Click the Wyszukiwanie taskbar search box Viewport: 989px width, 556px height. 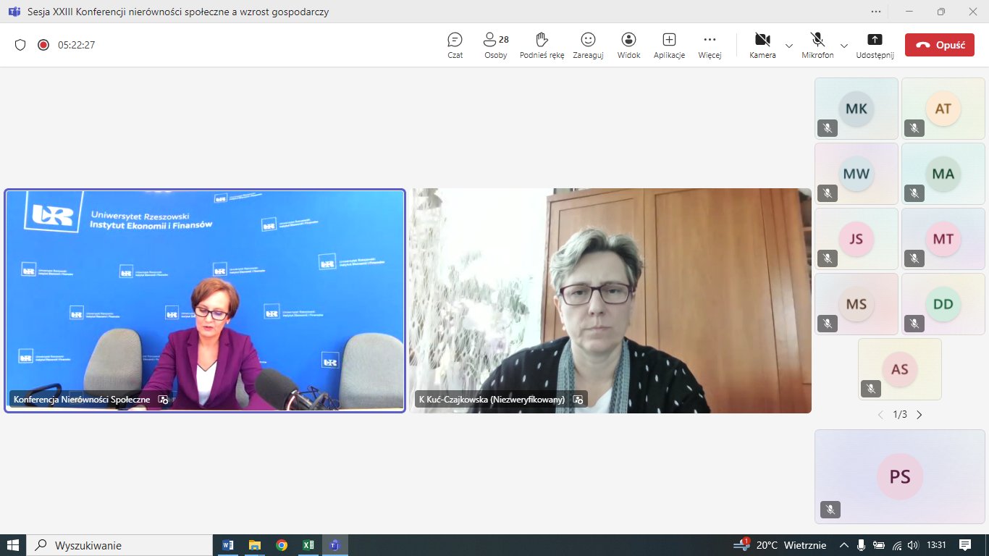pos(119,545)
